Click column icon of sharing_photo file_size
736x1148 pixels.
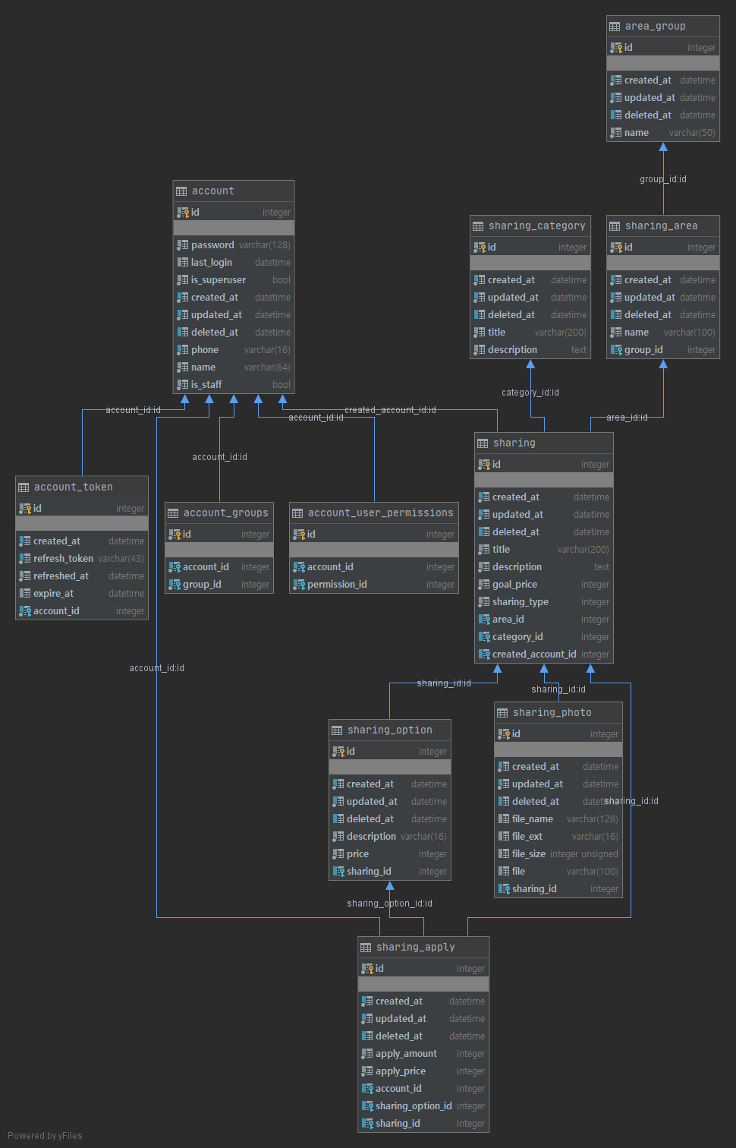point(504,854)
